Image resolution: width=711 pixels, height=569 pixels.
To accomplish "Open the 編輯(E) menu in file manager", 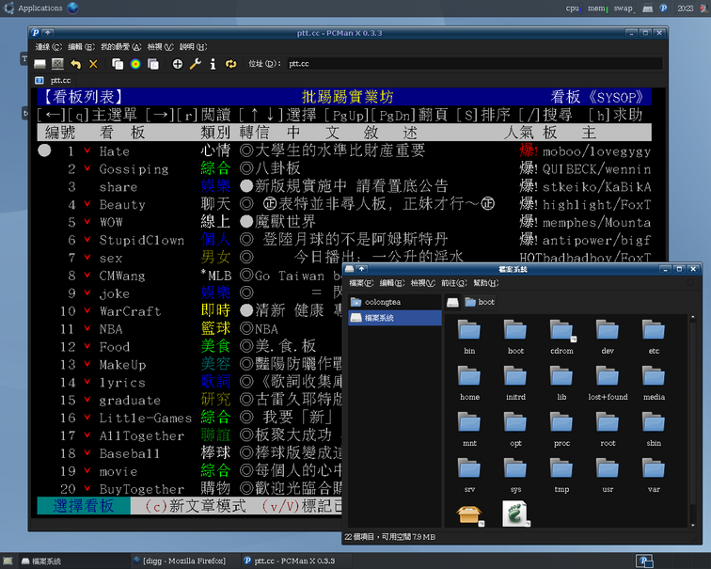I will [392, 283].
